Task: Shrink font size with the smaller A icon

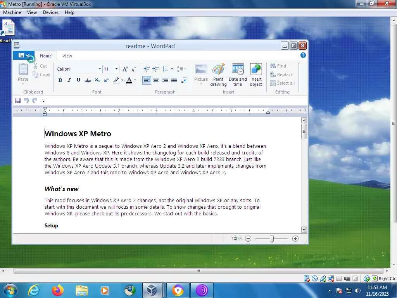Action: click(x=133, y=69)
